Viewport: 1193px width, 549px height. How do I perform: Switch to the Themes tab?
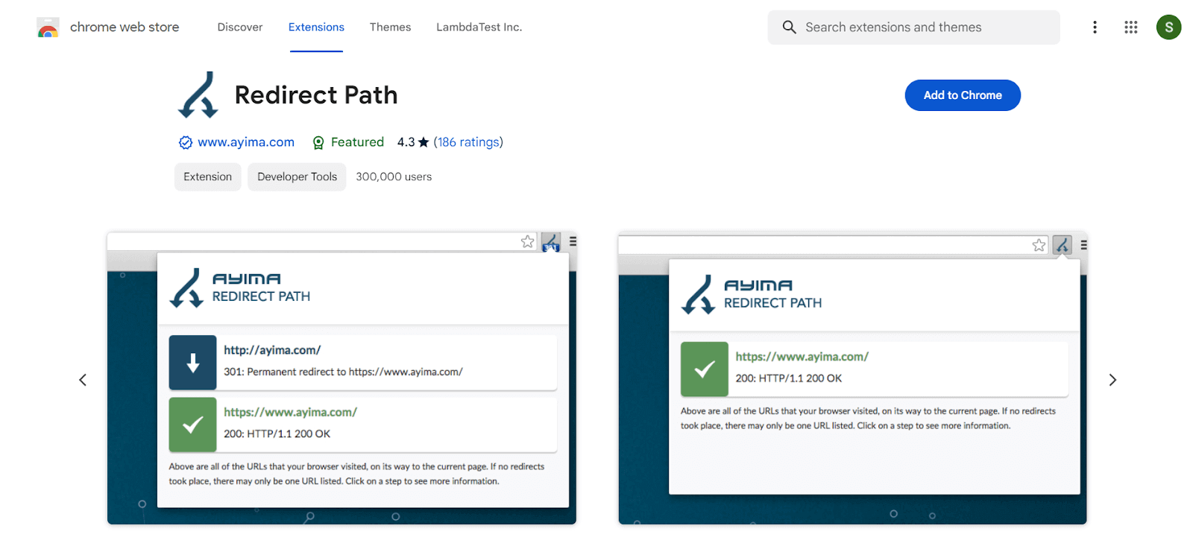(x=390, y=28)
